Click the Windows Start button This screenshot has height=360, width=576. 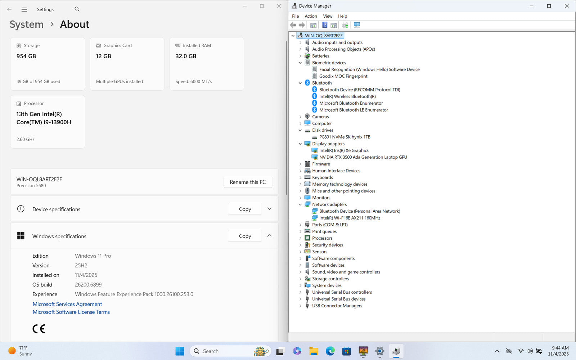180,351
